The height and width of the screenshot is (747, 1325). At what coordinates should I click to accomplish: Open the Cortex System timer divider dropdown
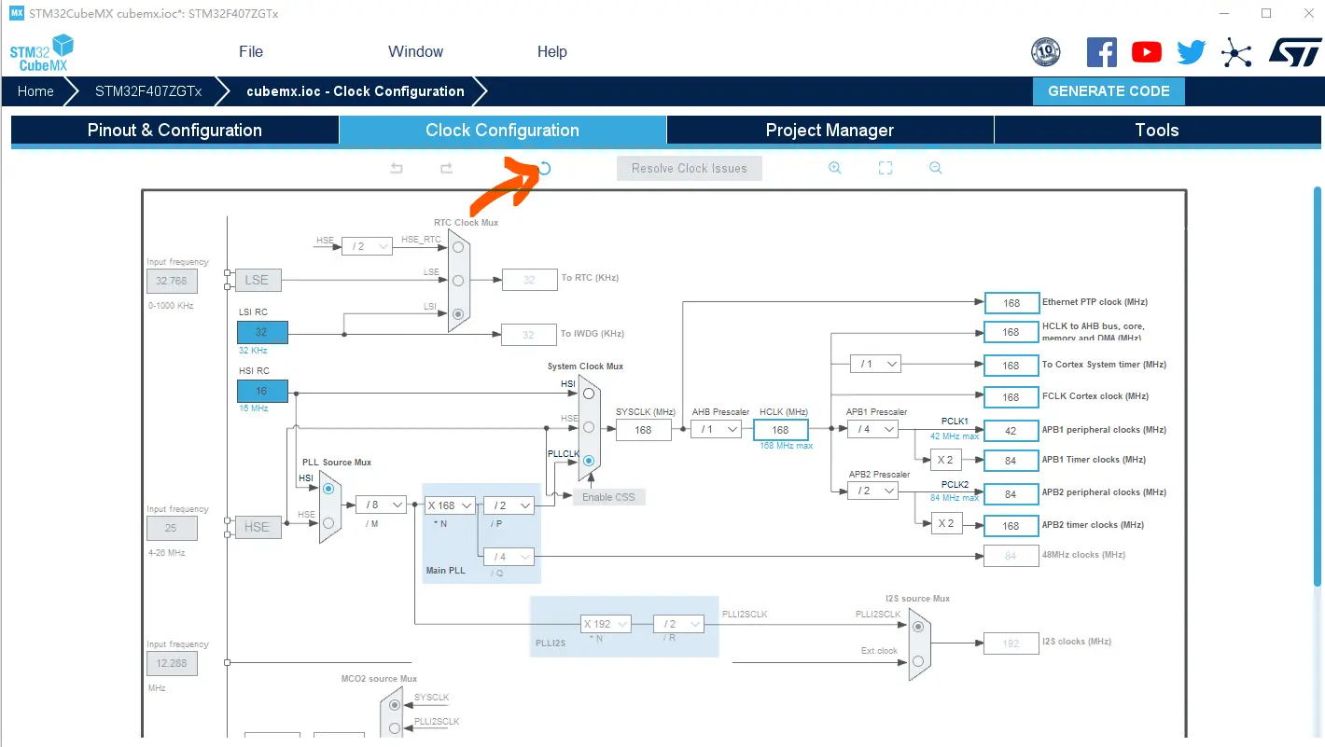876,364
